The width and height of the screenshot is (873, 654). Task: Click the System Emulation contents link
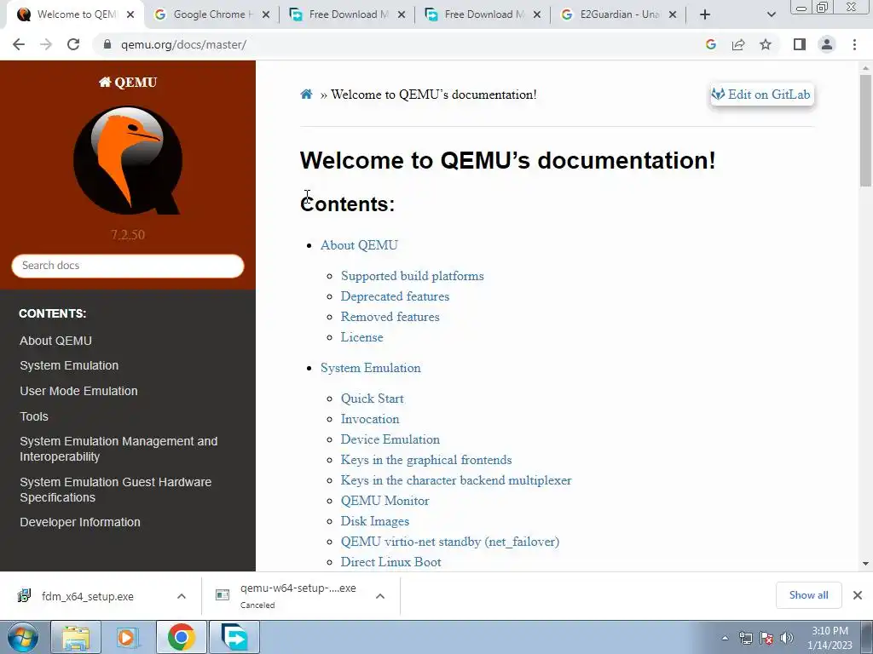[370, 368]
